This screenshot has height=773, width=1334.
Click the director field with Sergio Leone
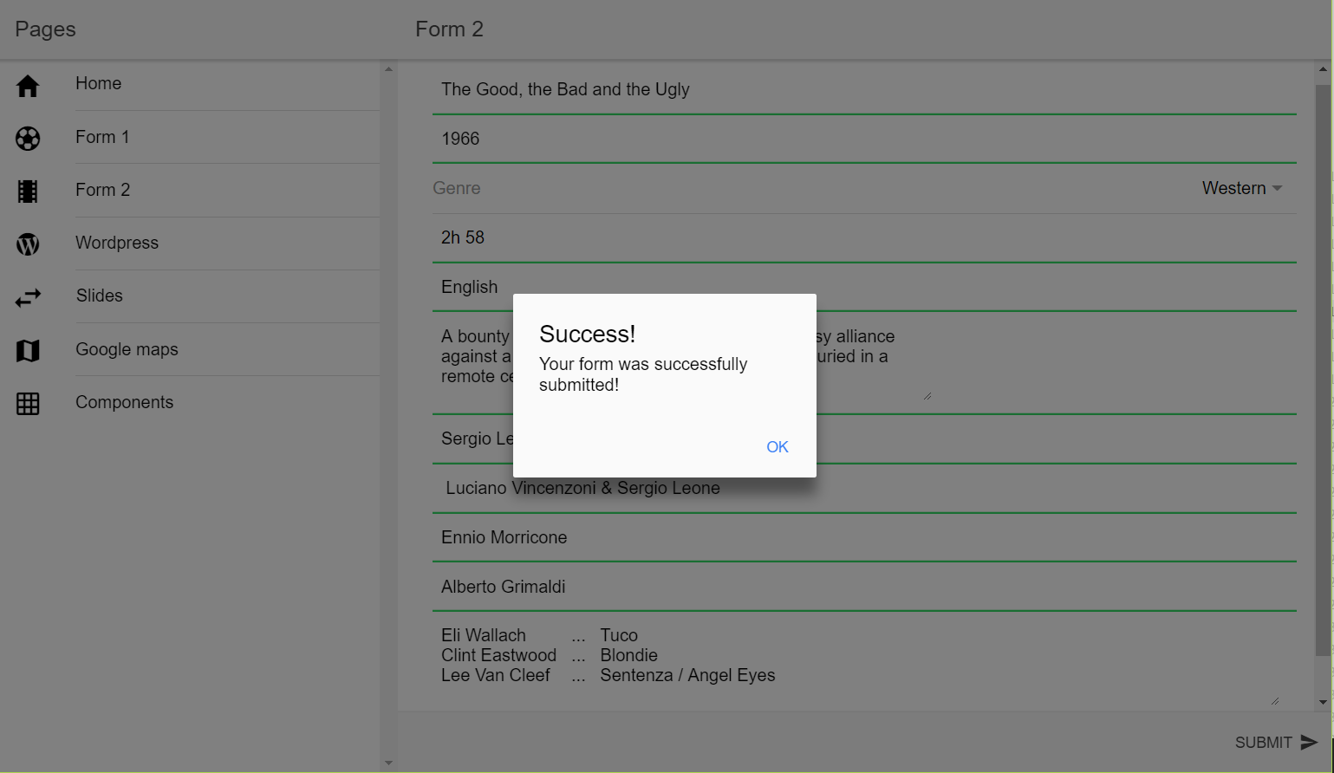click(x=864, y=439)
